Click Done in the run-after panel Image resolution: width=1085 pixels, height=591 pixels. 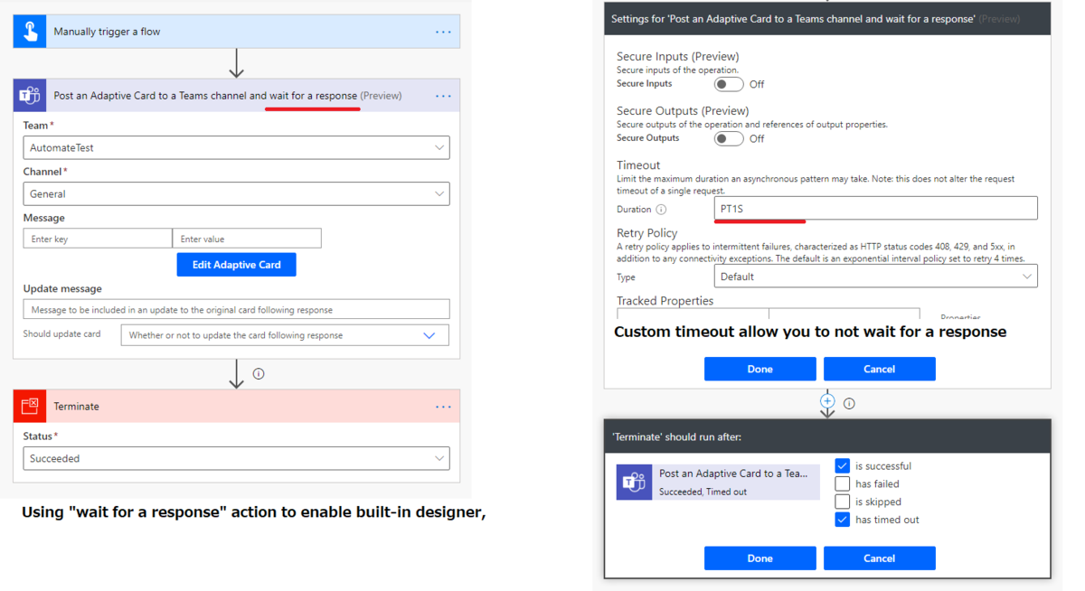coord(759,558)
